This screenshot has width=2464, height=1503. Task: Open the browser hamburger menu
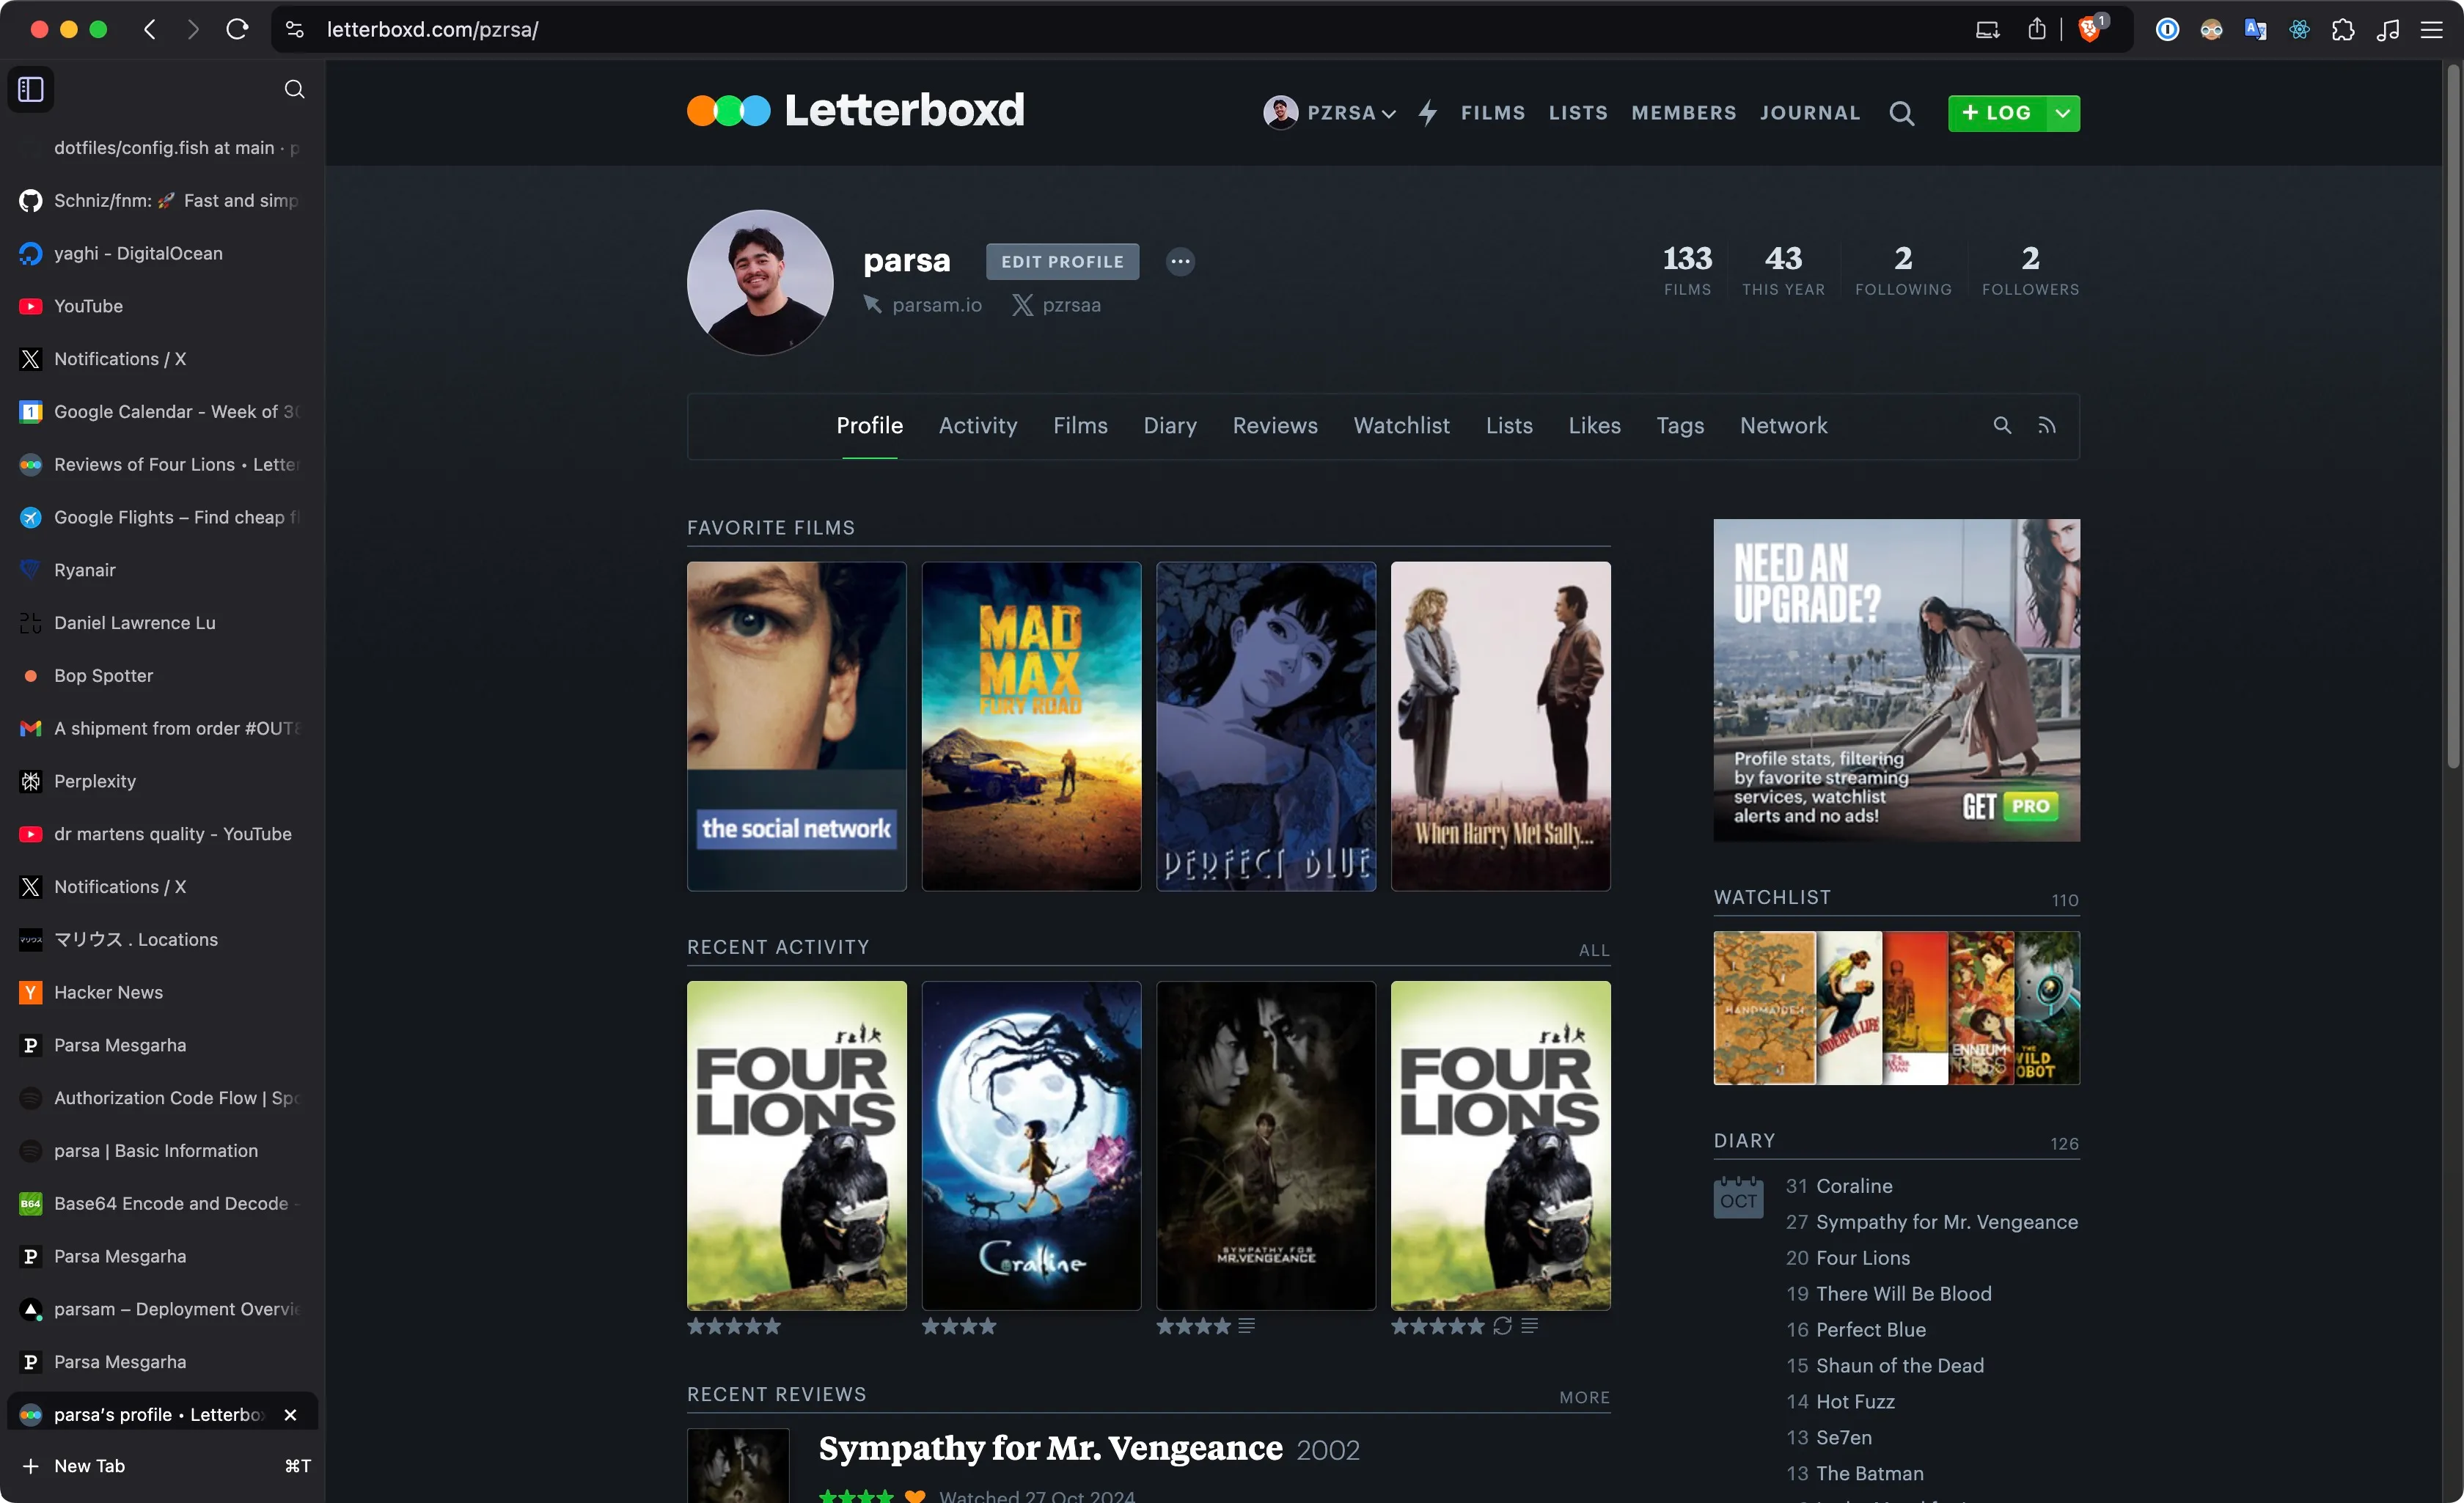2431,29
